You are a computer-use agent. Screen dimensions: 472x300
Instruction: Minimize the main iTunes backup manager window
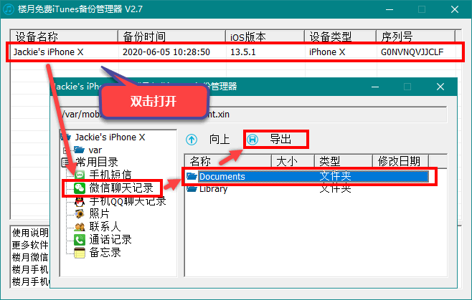390,9
